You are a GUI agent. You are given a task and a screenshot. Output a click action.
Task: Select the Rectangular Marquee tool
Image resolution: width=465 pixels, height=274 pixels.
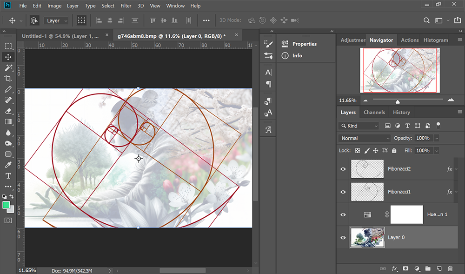8,46
